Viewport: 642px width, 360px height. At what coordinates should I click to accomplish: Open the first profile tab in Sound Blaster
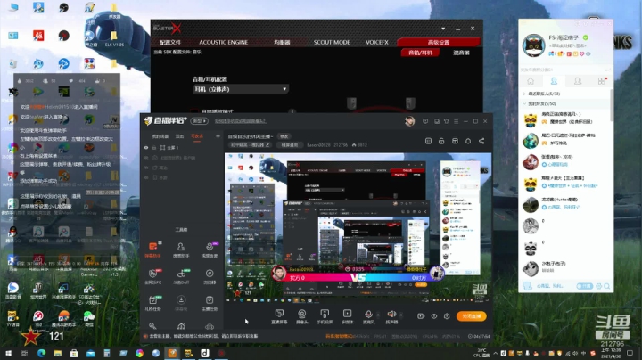[x=170, y=42]
